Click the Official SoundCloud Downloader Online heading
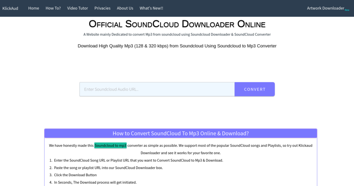Image resolution: width=354 pixels, height=186 pixels. click(x=177, y=24)
